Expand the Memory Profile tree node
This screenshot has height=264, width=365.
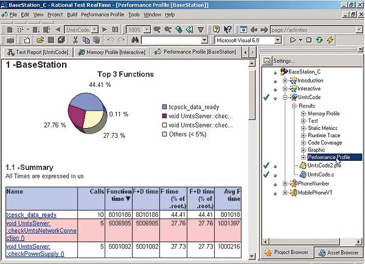point(303,113)
